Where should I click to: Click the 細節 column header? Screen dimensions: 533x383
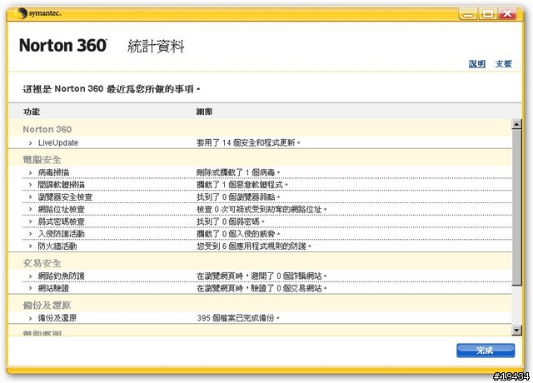pyautogui.click(x=204, y=112)
